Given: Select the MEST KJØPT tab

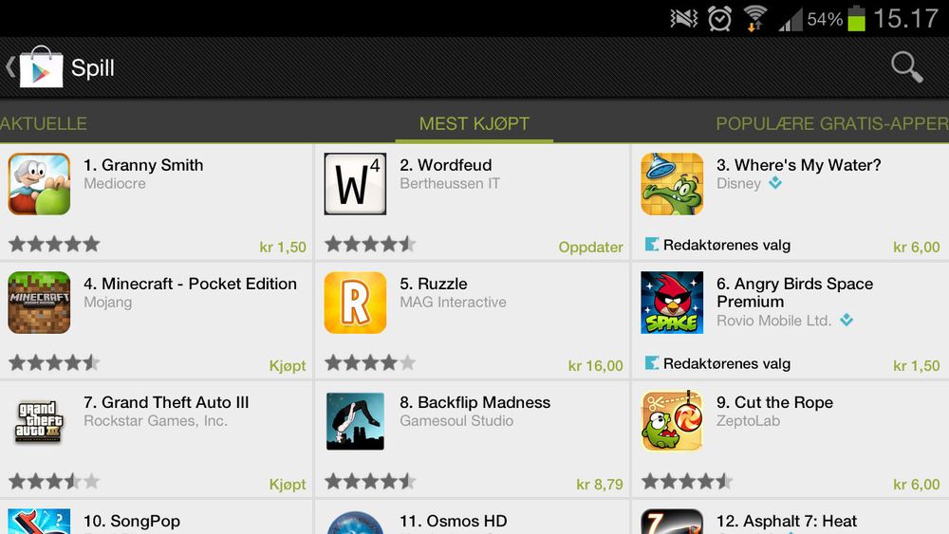Looking at the screenshot, I should (x=474, y=123).
